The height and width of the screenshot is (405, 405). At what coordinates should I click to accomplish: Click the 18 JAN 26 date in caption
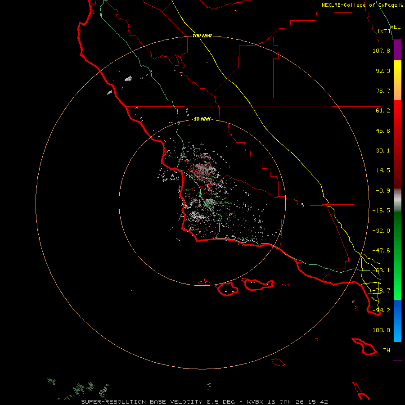coord(285,402)
